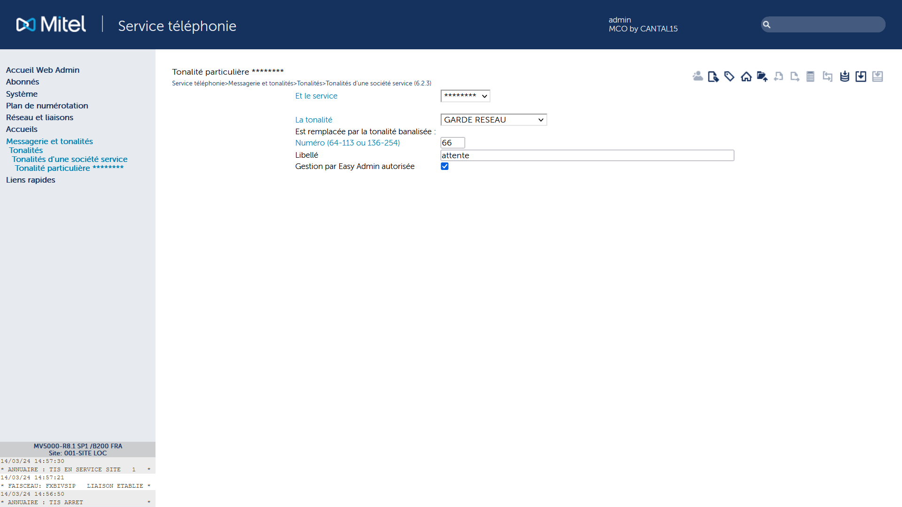Click the greyed user profile toolbar icon
The width and height of the screenshot is (902, 507).
(698, 76)
